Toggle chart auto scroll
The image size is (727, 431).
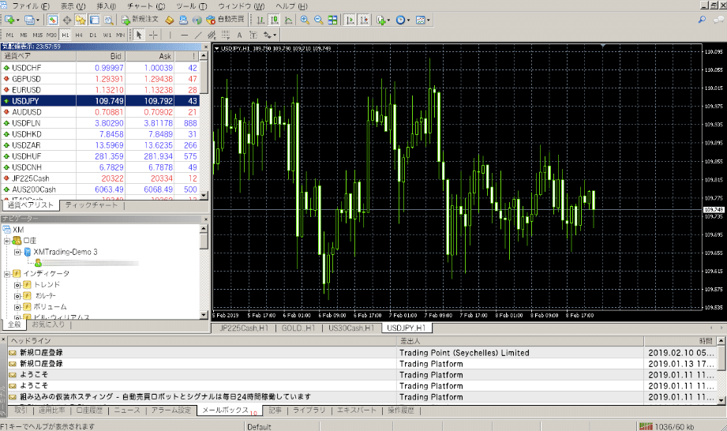pyautogui.click(x=350, y=20)
